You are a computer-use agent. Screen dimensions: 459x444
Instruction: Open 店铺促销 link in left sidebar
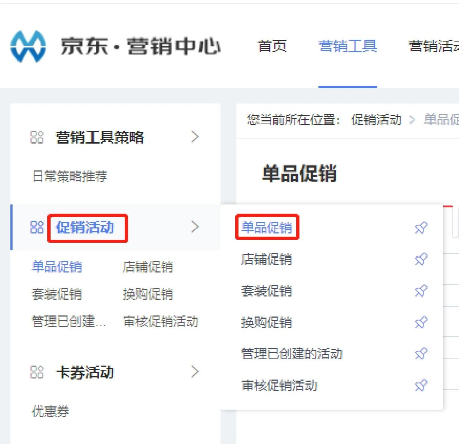point(148,267)
